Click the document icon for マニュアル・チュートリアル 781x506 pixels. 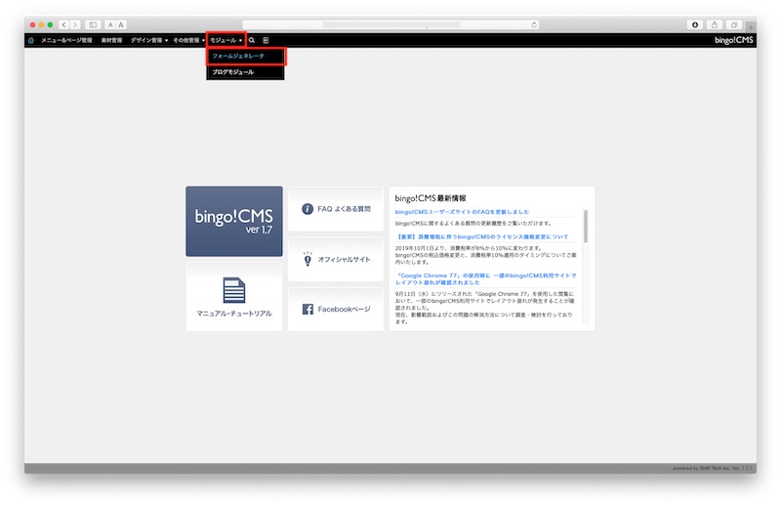[234, 290]
